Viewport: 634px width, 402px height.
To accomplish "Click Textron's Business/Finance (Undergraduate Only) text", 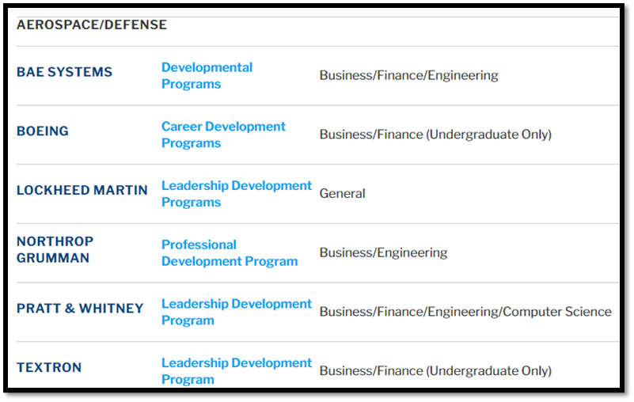I will tap(435, 371).
